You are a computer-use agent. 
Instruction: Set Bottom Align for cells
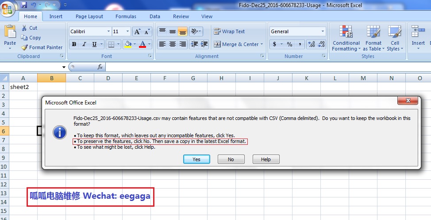pyautogui.click(x=182, y=31)
